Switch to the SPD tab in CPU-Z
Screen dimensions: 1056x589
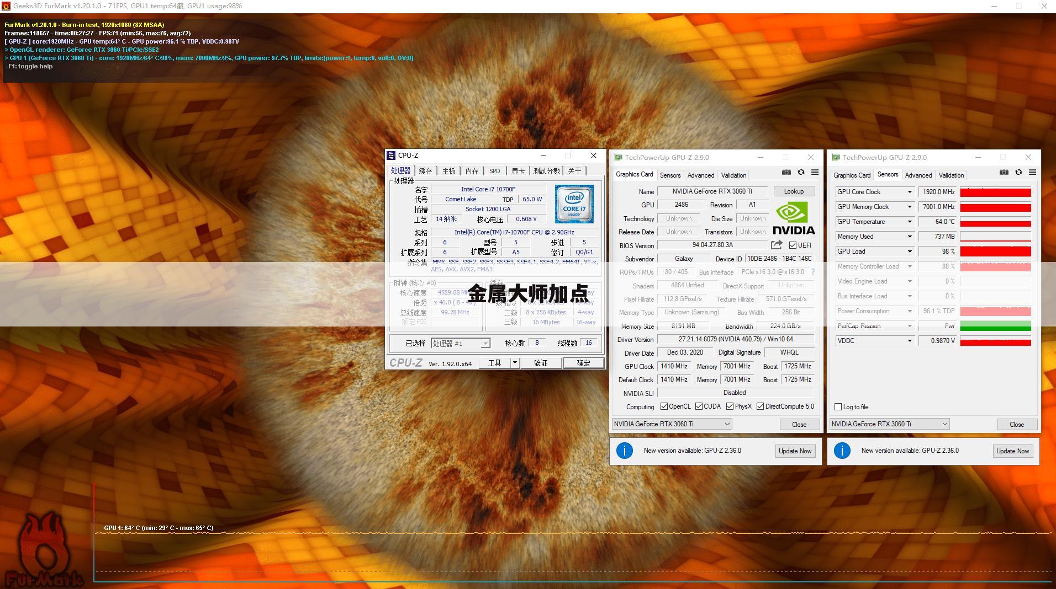pos(495,171)
